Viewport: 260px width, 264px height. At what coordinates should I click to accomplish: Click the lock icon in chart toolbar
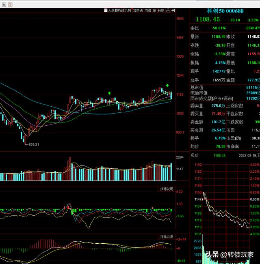(x=168, y=11)
